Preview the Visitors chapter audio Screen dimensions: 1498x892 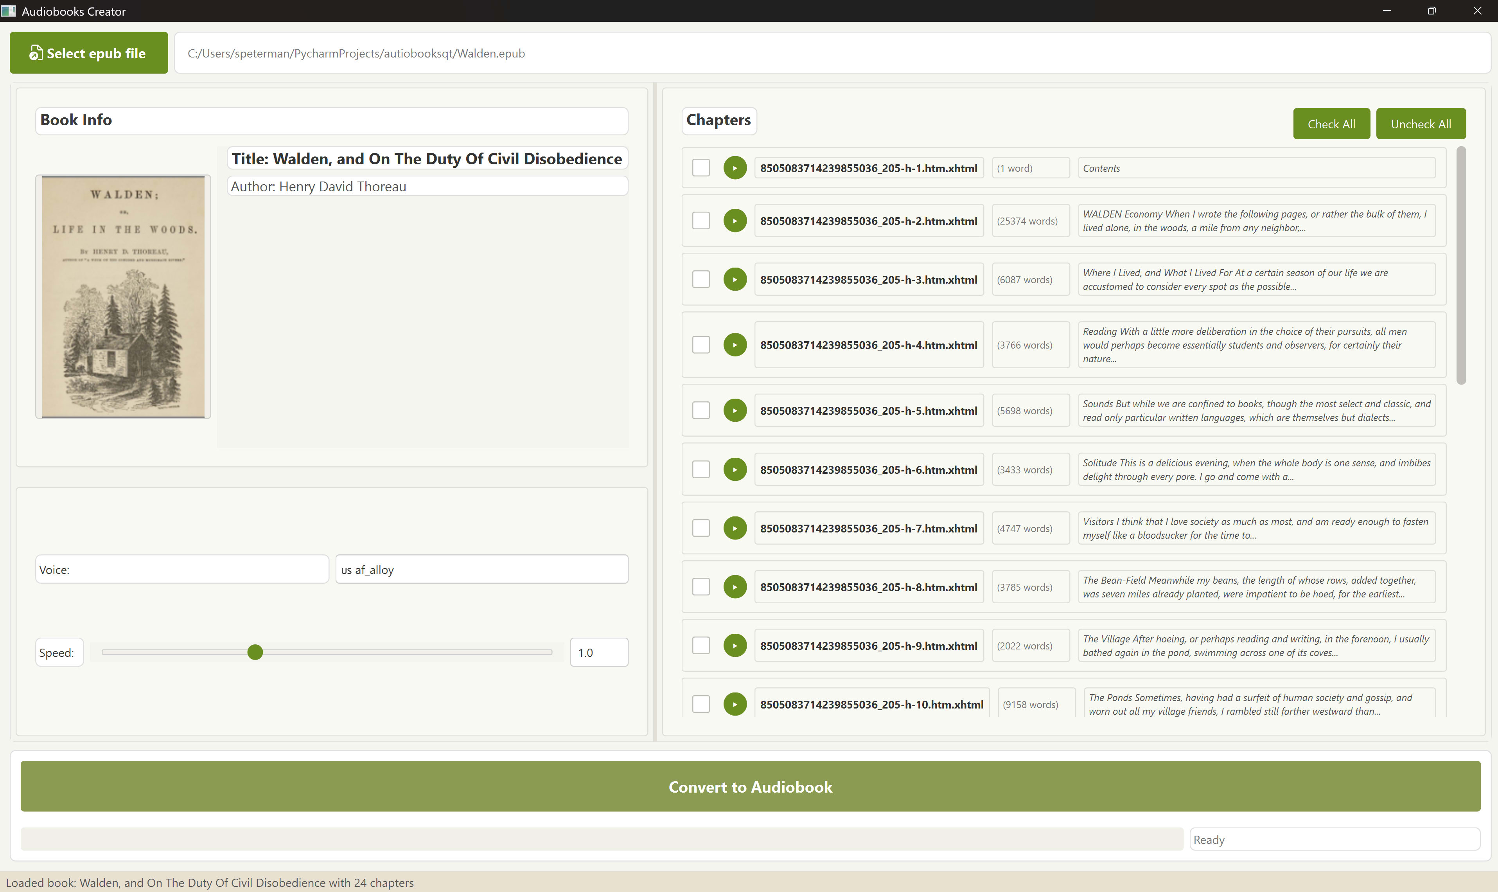point(734,528)
